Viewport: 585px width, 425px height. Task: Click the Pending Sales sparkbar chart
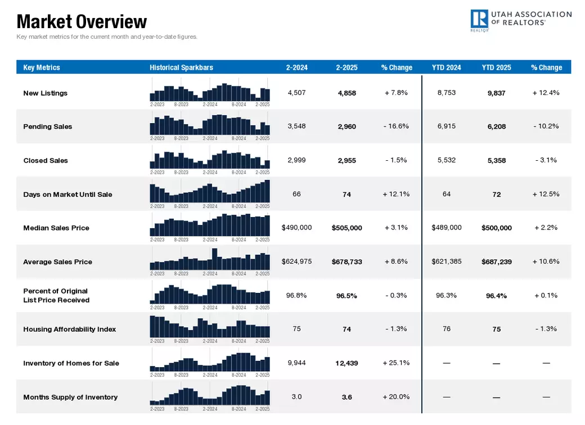pyautogui.click(x=210, y=125)
